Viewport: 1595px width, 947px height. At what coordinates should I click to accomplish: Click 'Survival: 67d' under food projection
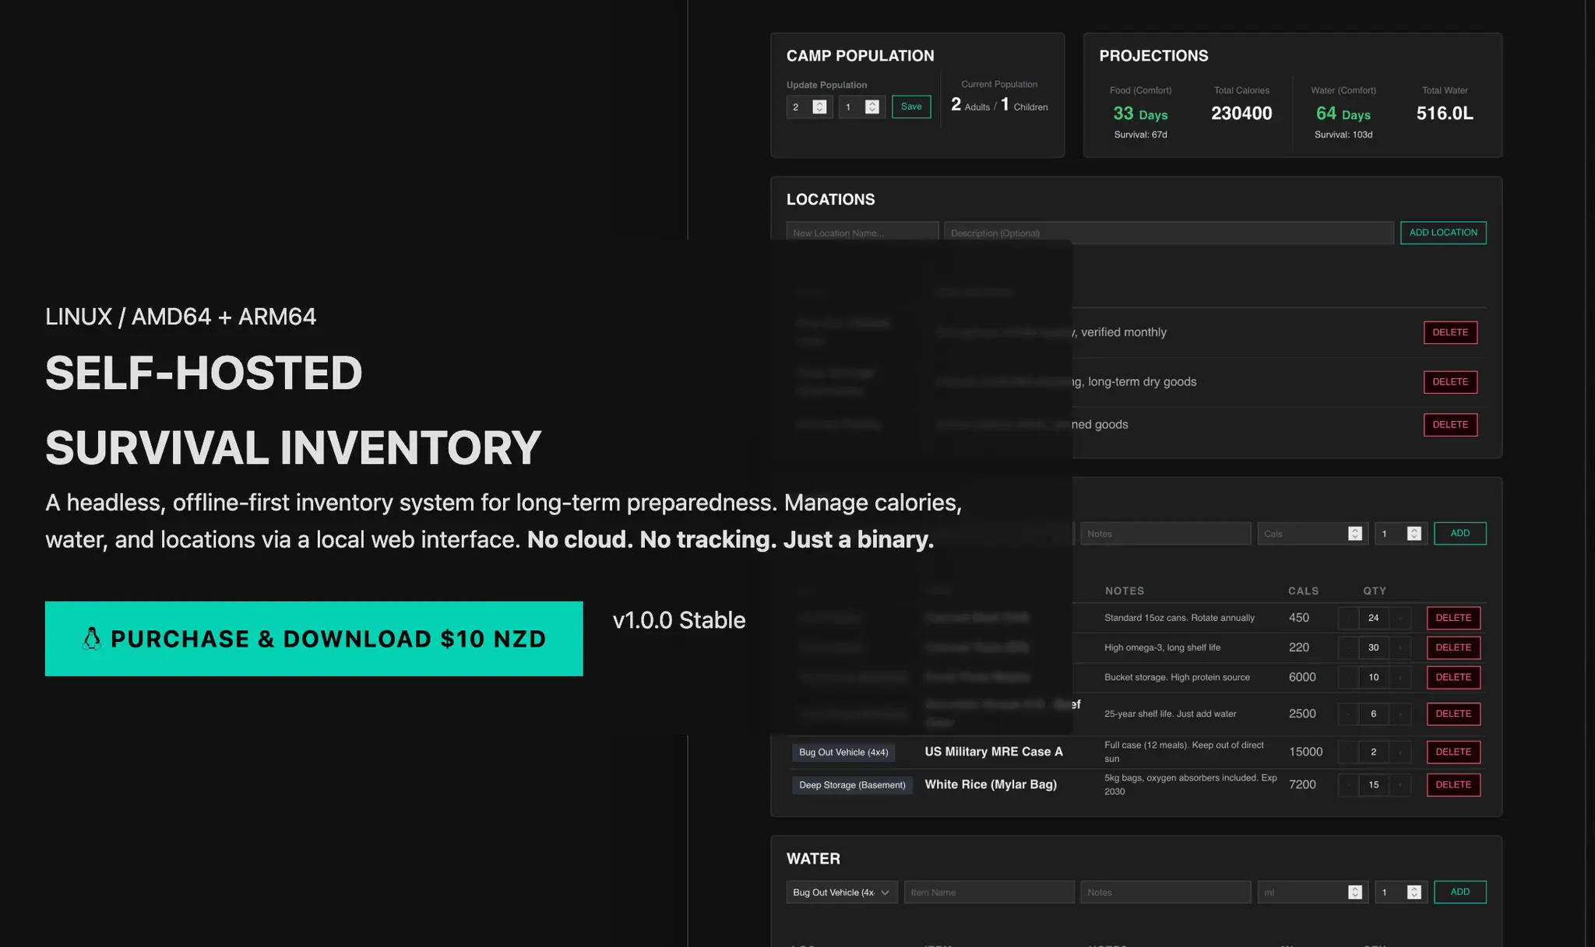coord(1140,135)
